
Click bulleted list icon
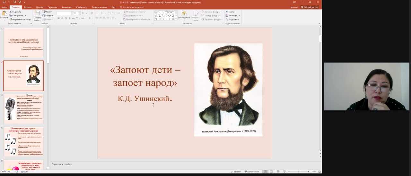[97, 13]
